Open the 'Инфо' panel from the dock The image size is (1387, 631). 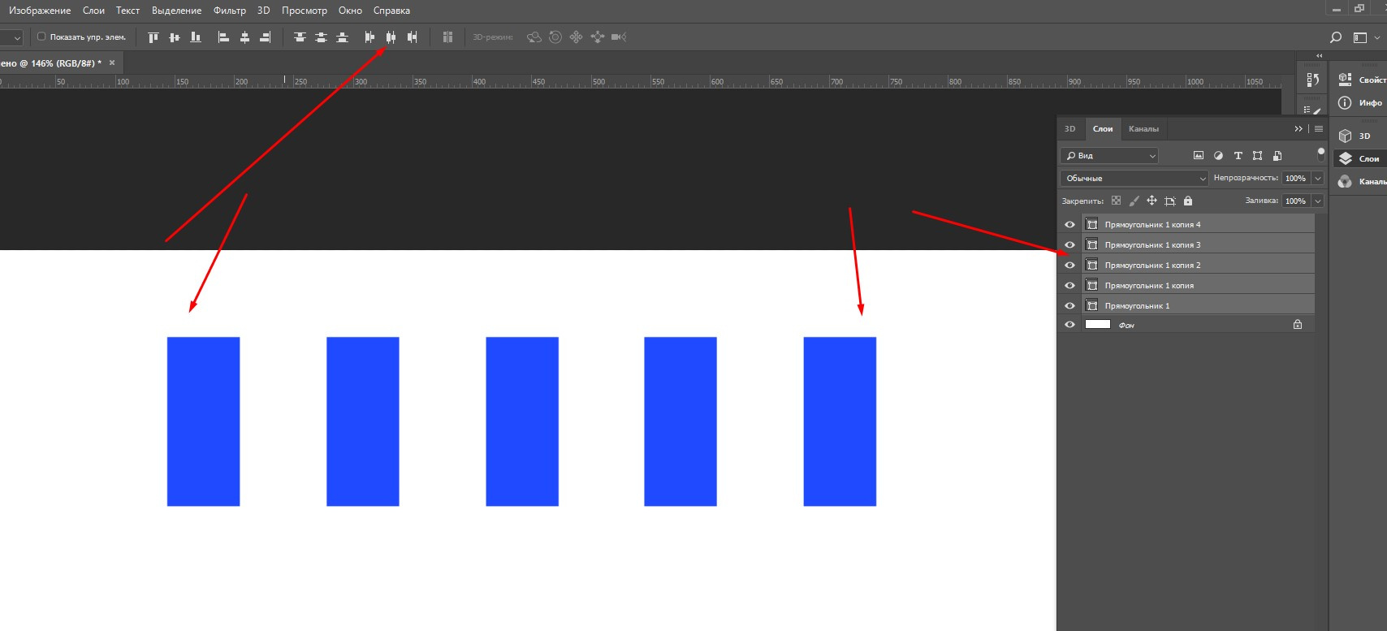(x=1361, y=102)
